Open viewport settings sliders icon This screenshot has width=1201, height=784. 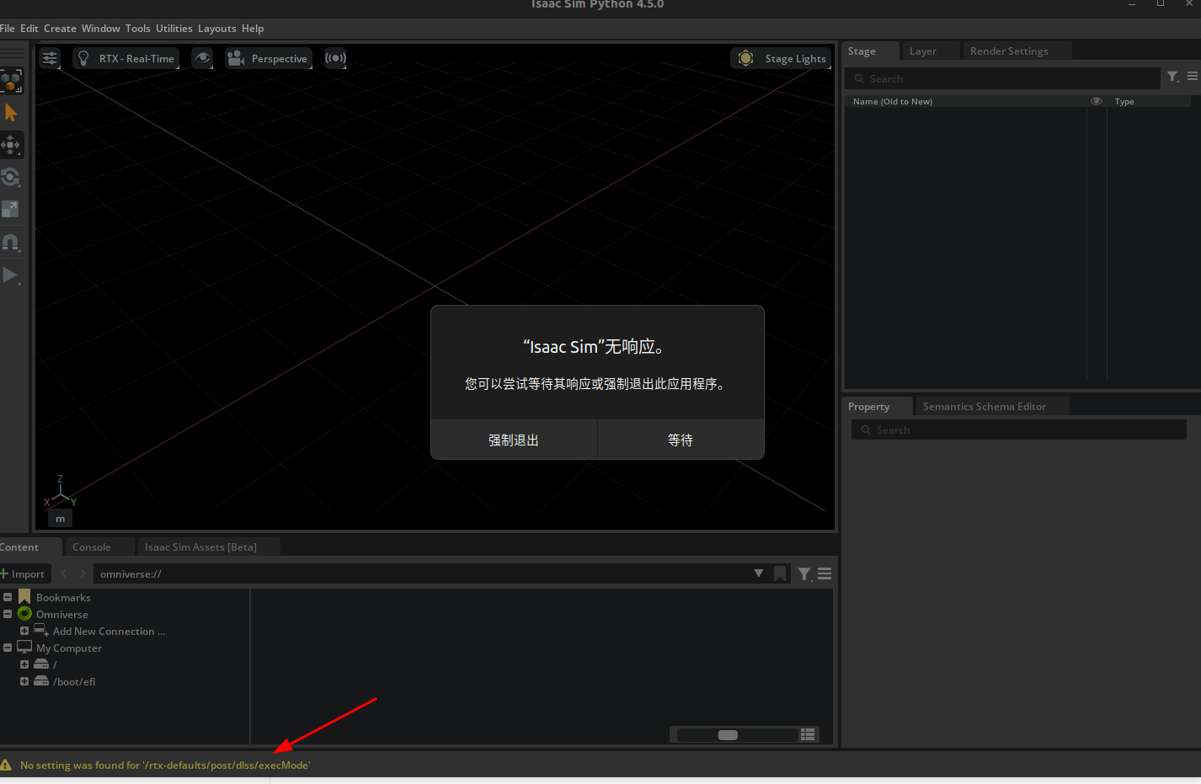(x=50, y=58)
